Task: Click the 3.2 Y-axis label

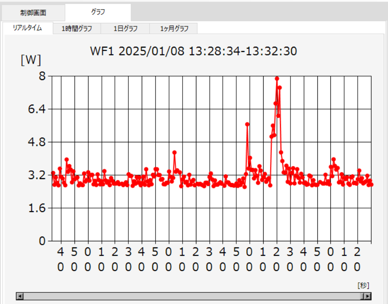Action: tap(37, 175)
